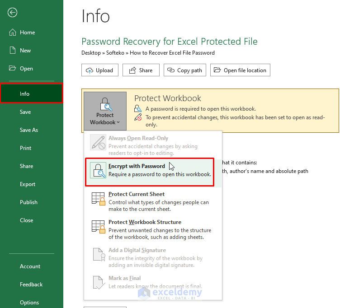Expand the Protect Workbook dropdown button
Image resolution: width=340 pixels, height=308 pixels.
[x=105, y=111]
